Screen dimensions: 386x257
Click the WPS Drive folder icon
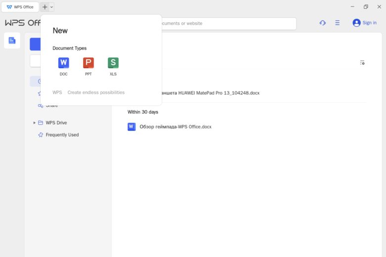pos(41,123)
